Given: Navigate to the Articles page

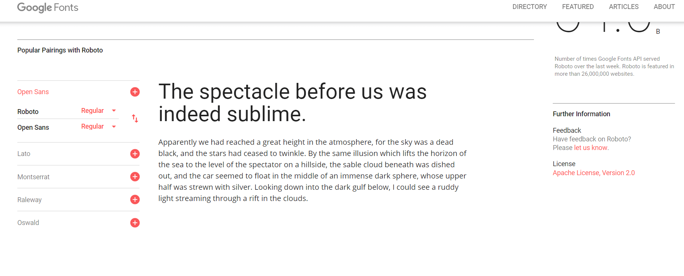Looking at the screenshot, I should coord(623,7).
